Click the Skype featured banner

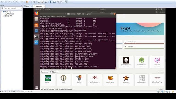(140, 29)
